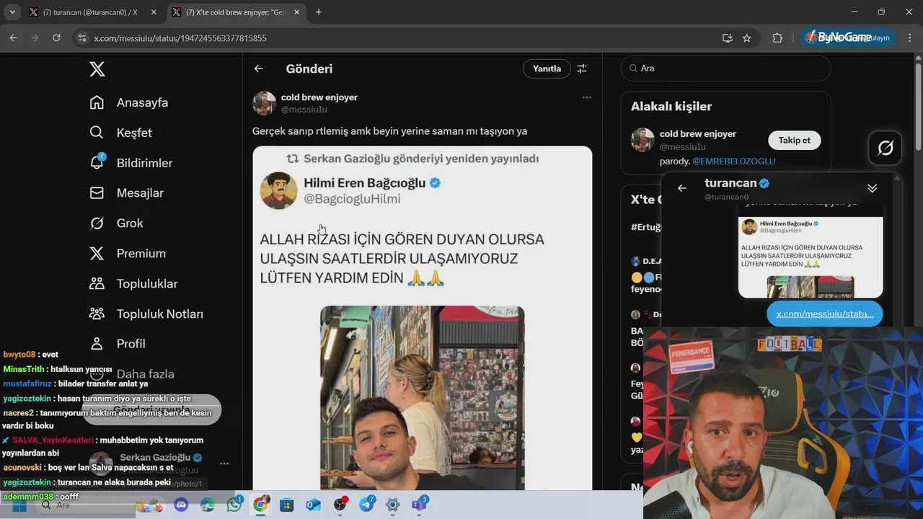
Task: View site information icon in address bar
Action: point(81,38)
